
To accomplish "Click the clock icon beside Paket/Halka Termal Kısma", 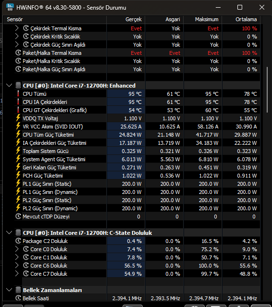I will pyautogui.click(x=18, y=53).
